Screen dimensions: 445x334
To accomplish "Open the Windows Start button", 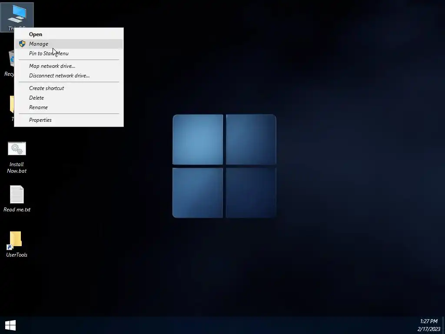I will pos(10,325).
